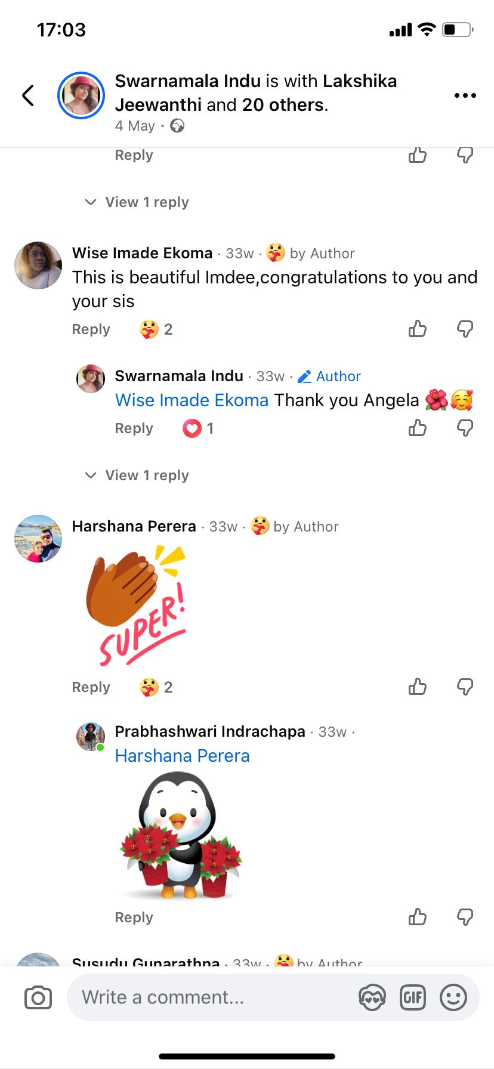View heart reaction count on Swarnamala's reply
The width and height of the screenshot is (494, 1069).
(198, 428)
